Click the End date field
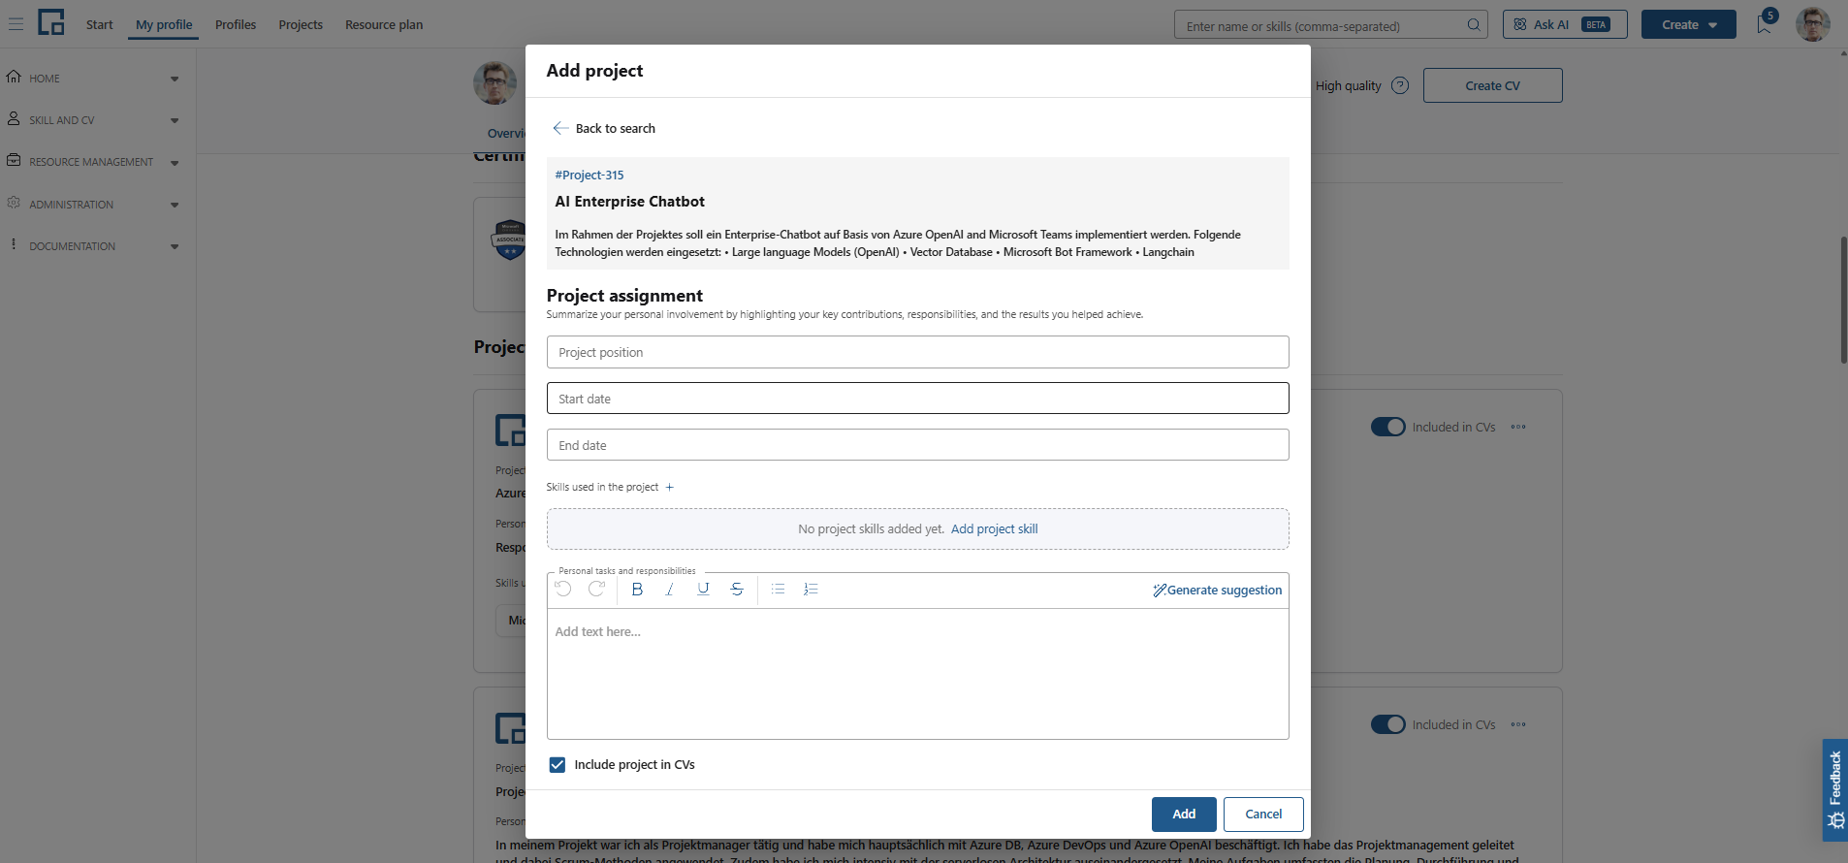 (917, 445)
